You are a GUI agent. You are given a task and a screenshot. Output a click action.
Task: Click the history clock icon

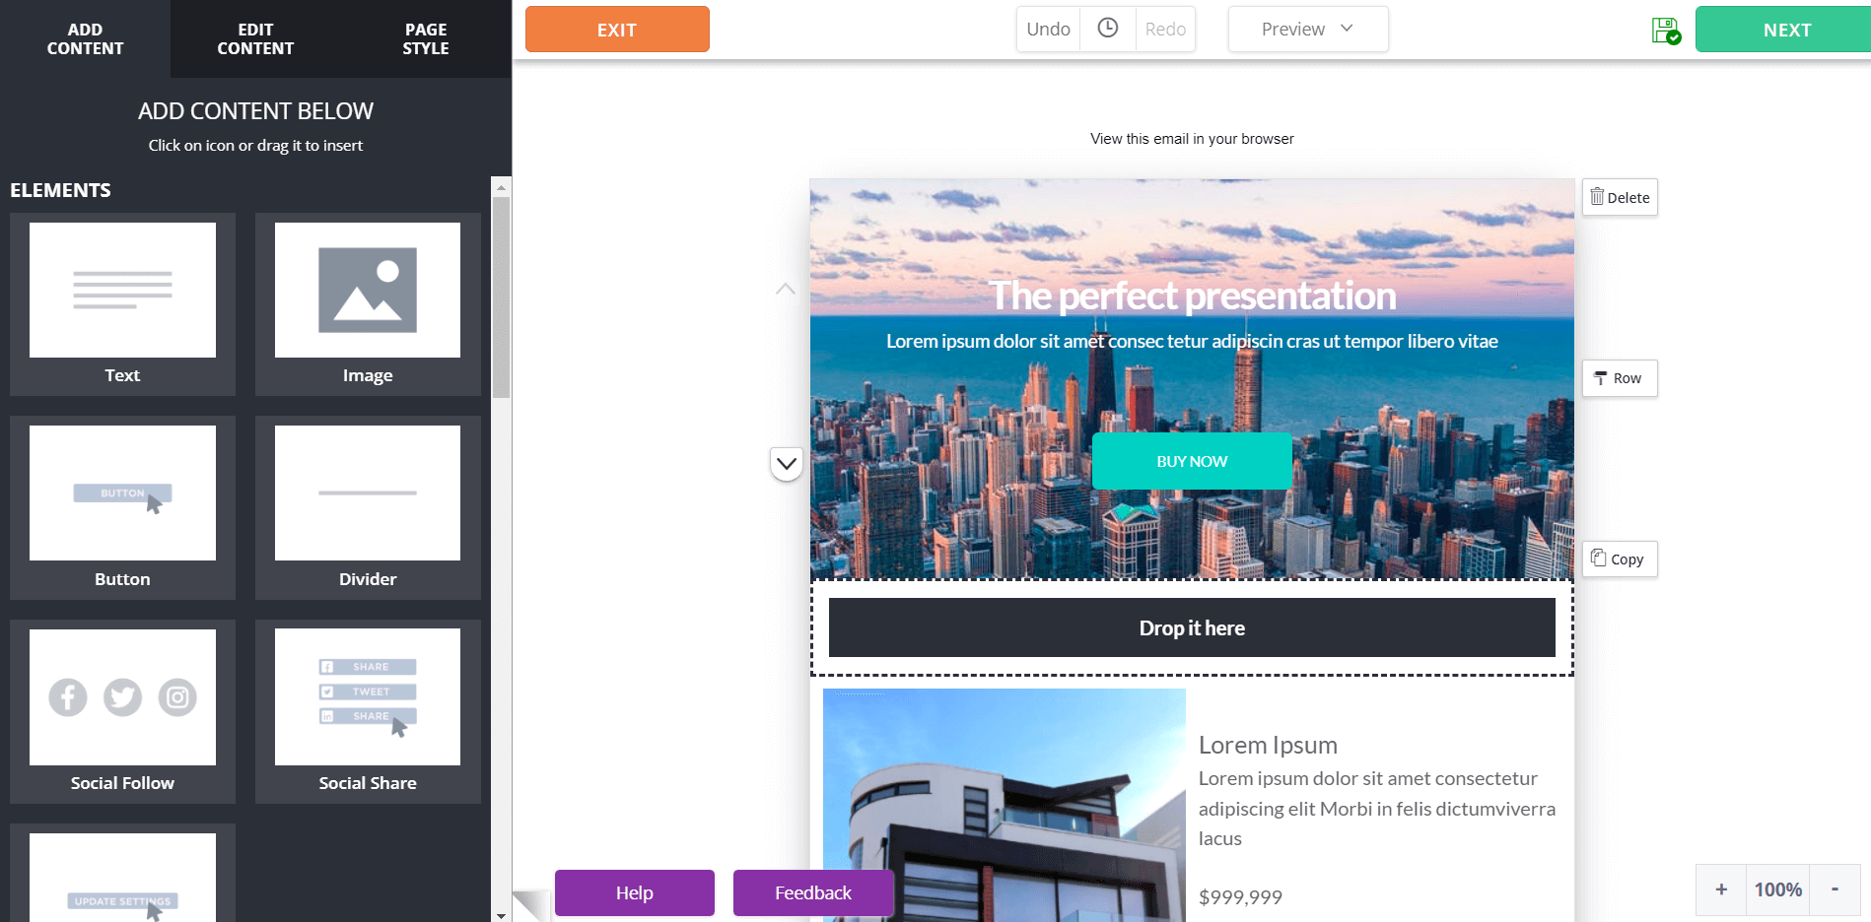point(1108,29)
